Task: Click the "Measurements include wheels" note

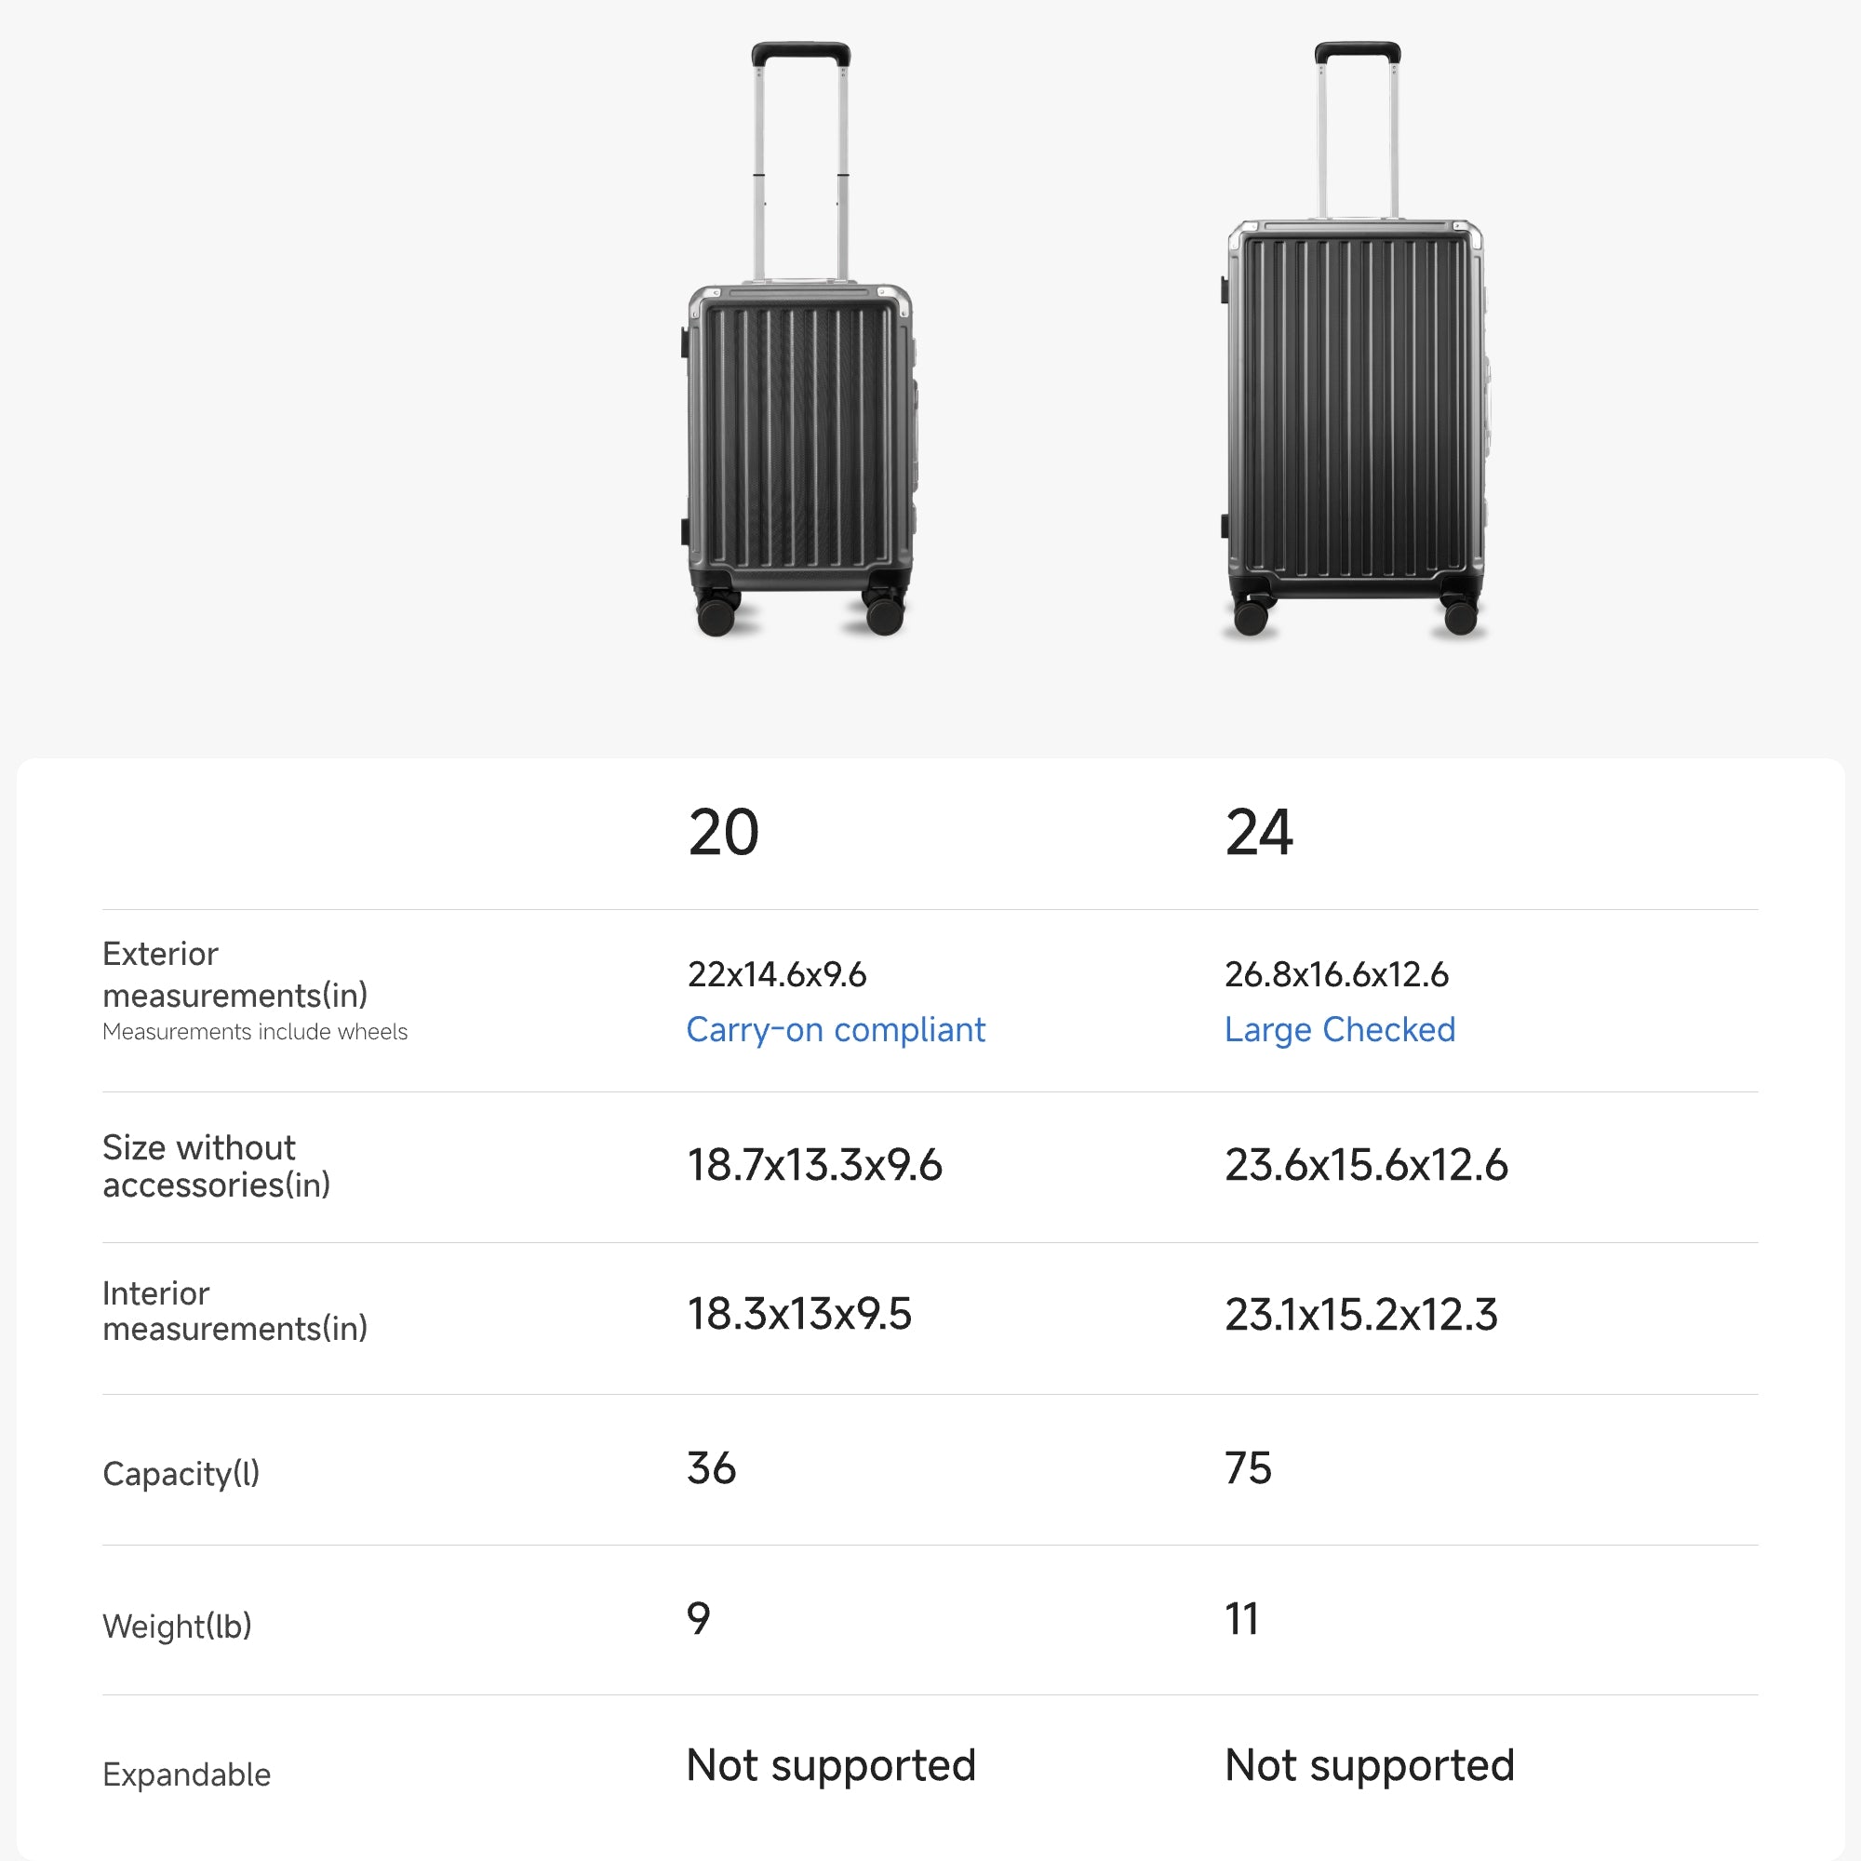Action: 254,1032
